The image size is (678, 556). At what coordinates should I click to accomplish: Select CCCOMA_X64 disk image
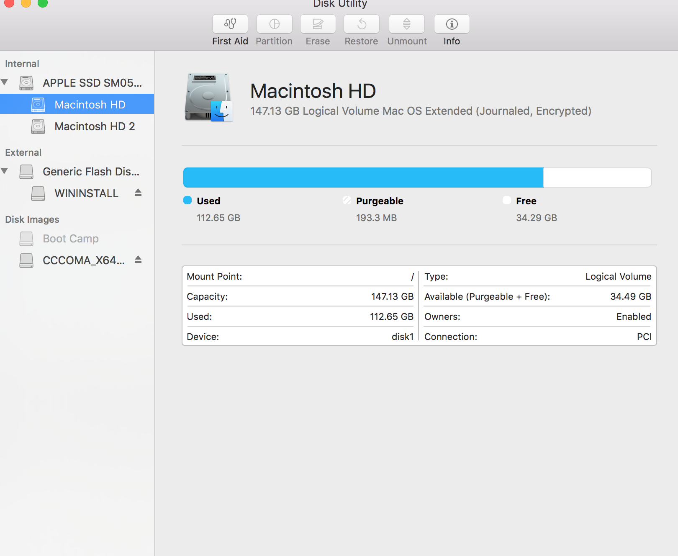[77, 260]
